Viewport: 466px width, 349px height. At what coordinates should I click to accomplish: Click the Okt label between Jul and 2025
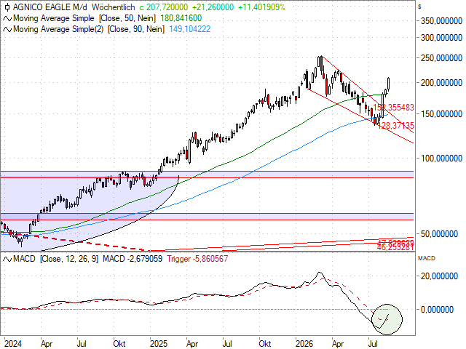click(119, 344)
